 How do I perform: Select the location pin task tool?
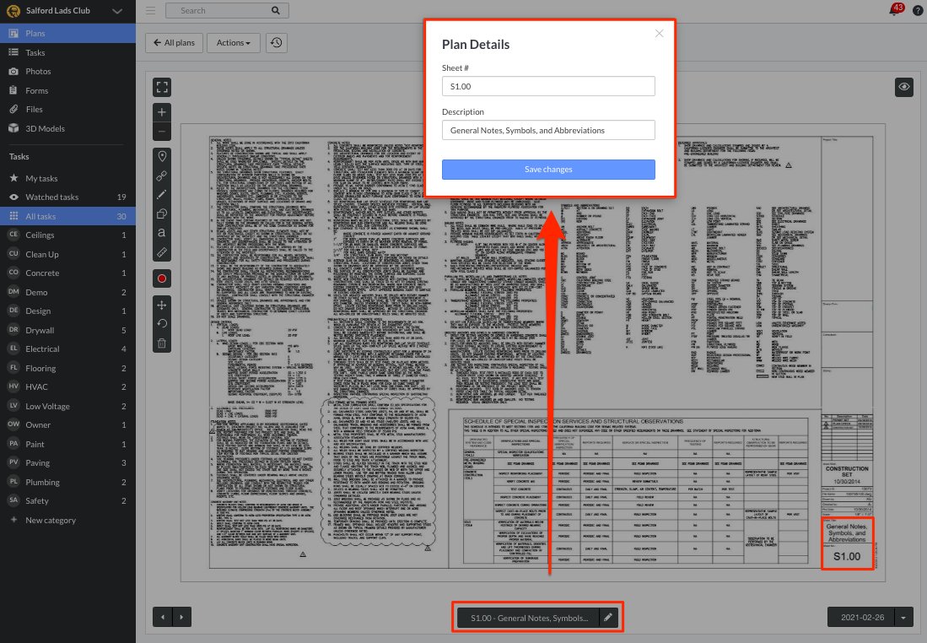point(162,156)
